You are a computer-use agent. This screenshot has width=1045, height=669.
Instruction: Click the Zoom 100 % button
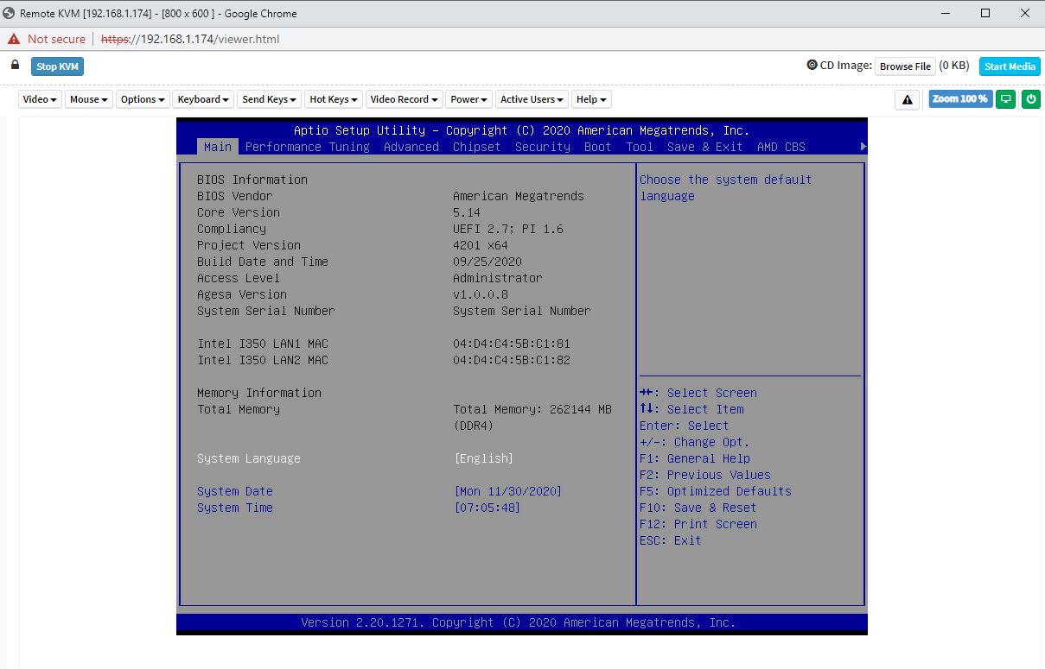959,99
